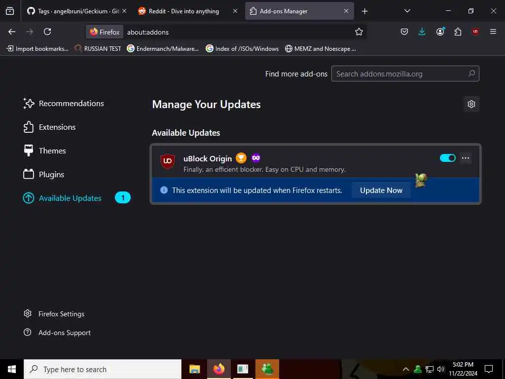Open the Firefox application hamburger menu
Viewport: 505px width, 379px height.
tap(493, 32)
